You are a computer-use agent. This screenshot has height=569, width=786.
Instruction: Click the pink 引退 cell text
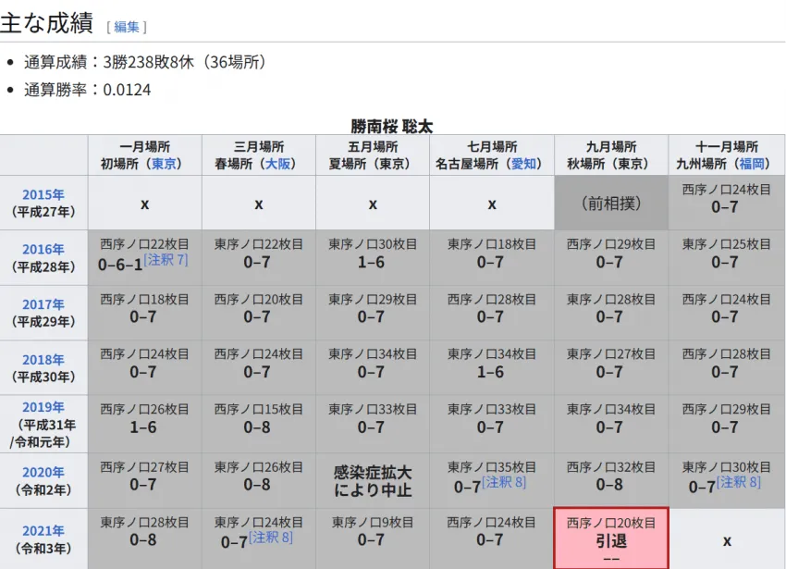[611, 541]
